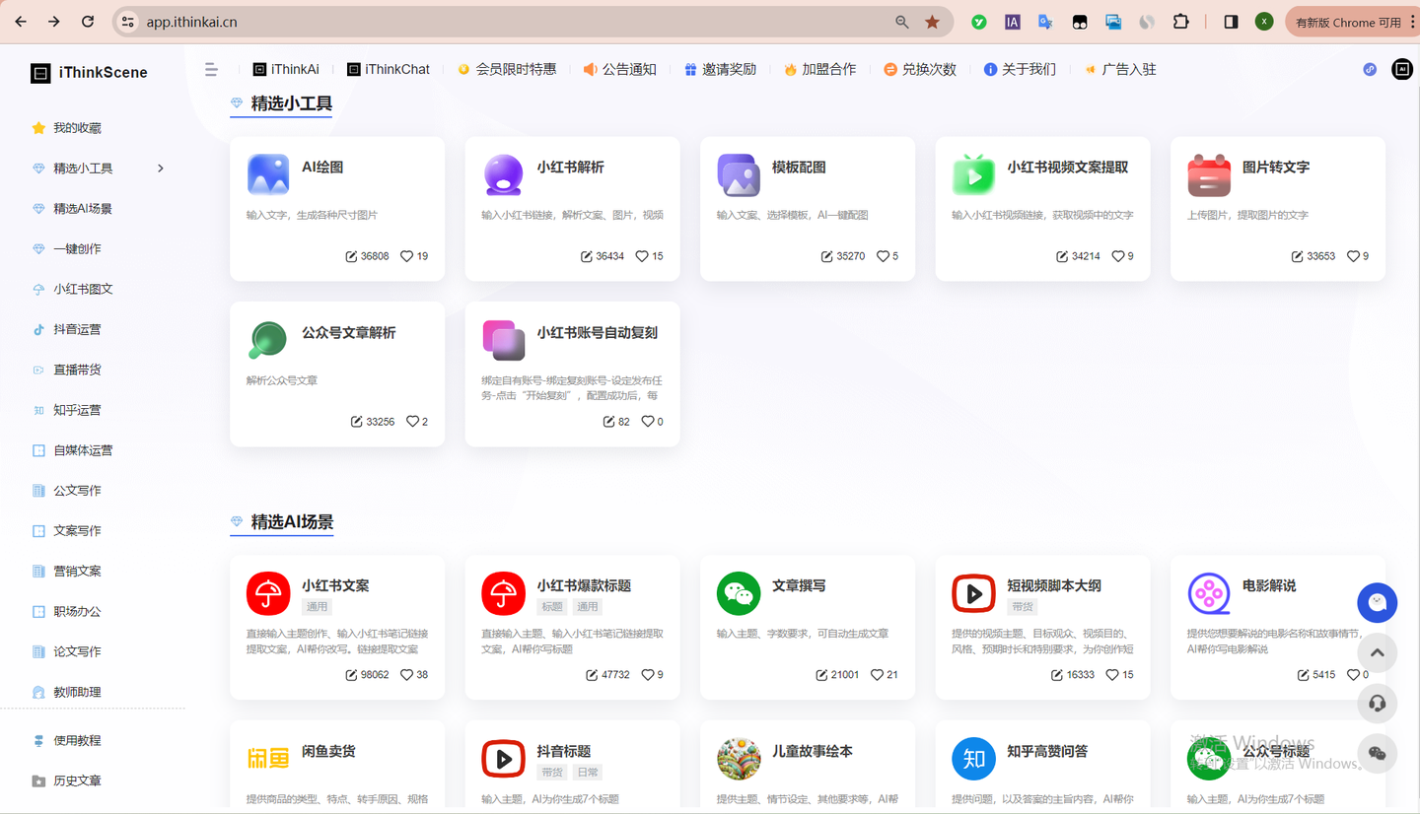Open the user avatar in top right
Screen dimensions: 1420x814
(1401, 69)
